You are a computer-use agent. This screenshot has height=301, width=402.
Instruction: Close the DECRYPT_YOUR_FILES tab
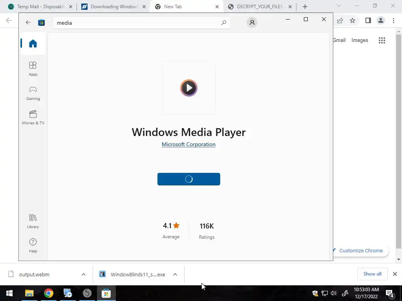point(290,7)
